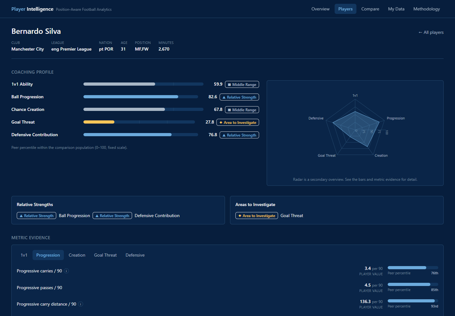Click the 2,670 minutes value
Screen dimensions: 455x316
tap(164, 49)
